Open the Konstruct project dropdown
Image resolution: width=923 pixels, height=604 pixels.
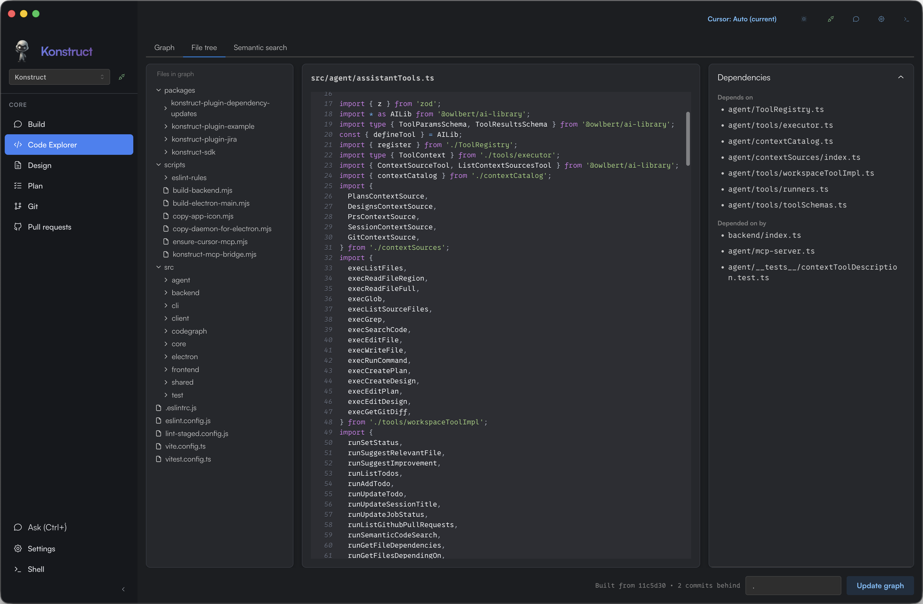coord(59,77)
